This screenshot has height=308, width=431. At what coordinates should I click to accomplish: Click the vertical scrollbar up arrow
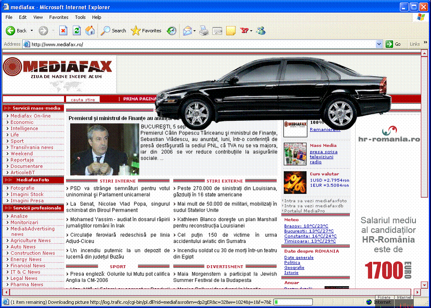[424, 53]
